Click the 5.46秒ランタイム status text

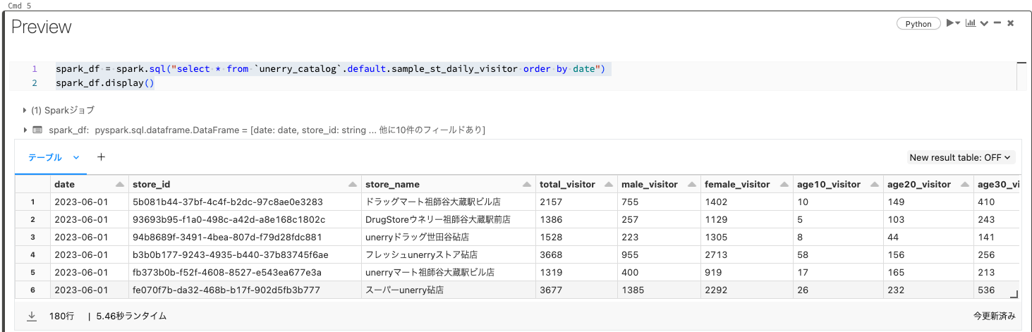tap(132, 316)
